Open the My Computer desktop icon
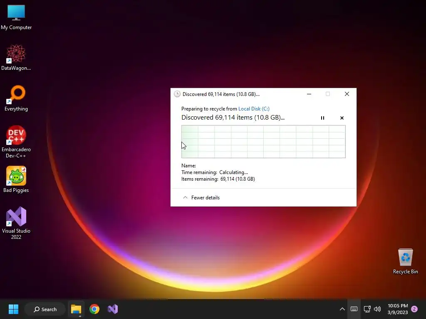 [x=16, y=17]
